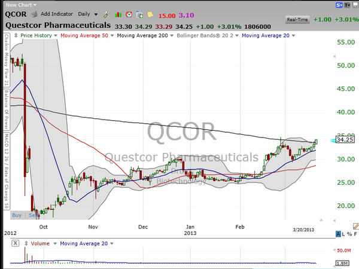
Task: Open chart settings wrench and screwdriver icon
Action: click(x=107, y=14)
